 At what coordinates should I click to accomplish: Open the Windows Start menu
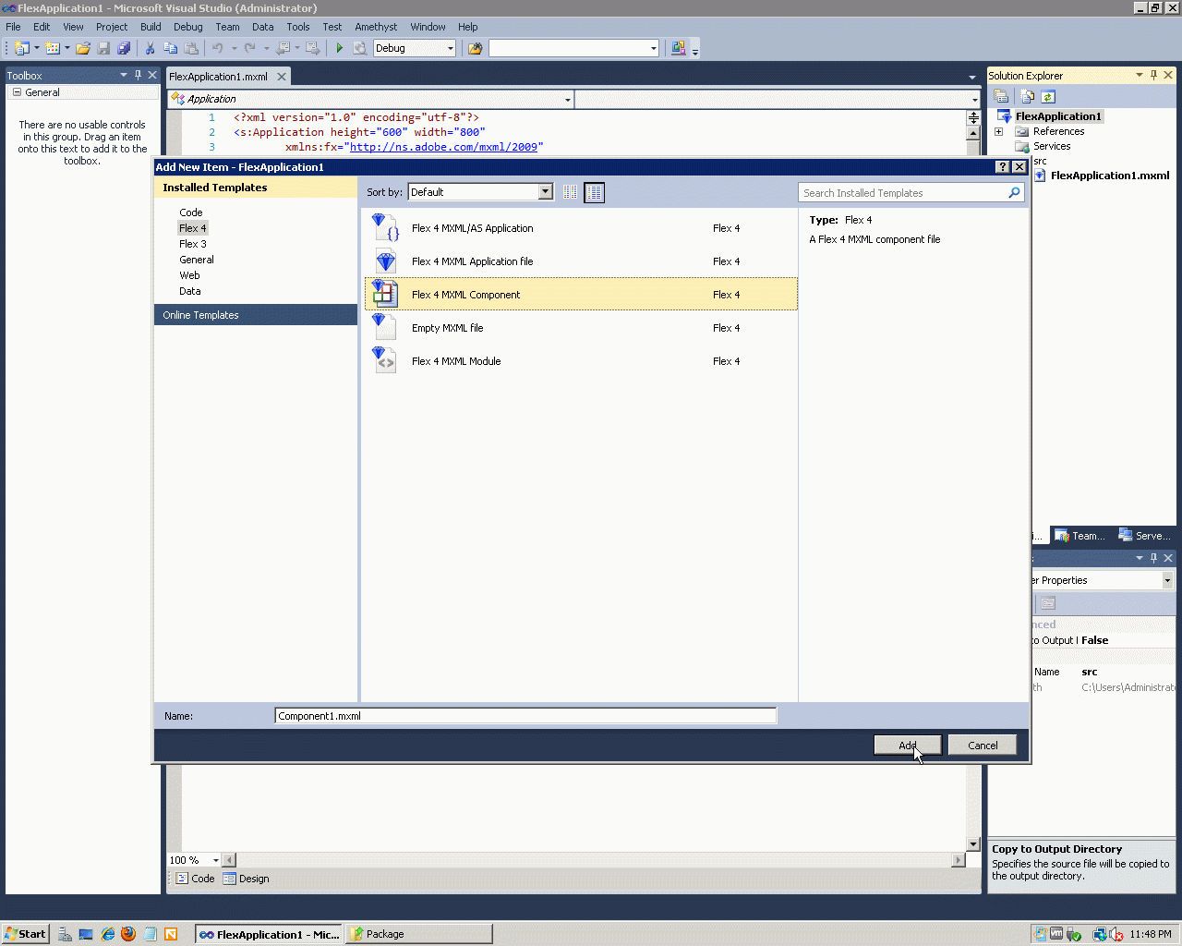click(25, 934)
